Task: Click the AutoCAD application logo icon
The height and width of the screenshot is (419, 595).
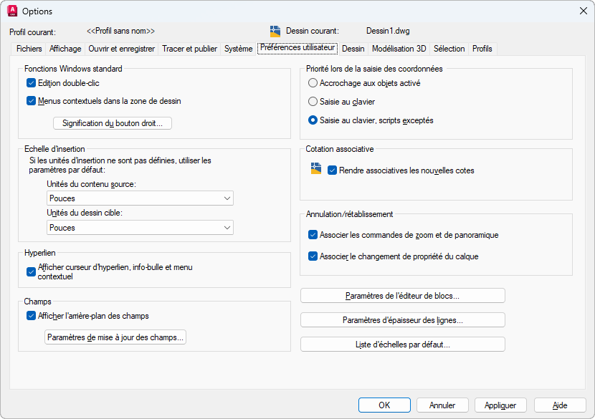Action: pos(12,11)
